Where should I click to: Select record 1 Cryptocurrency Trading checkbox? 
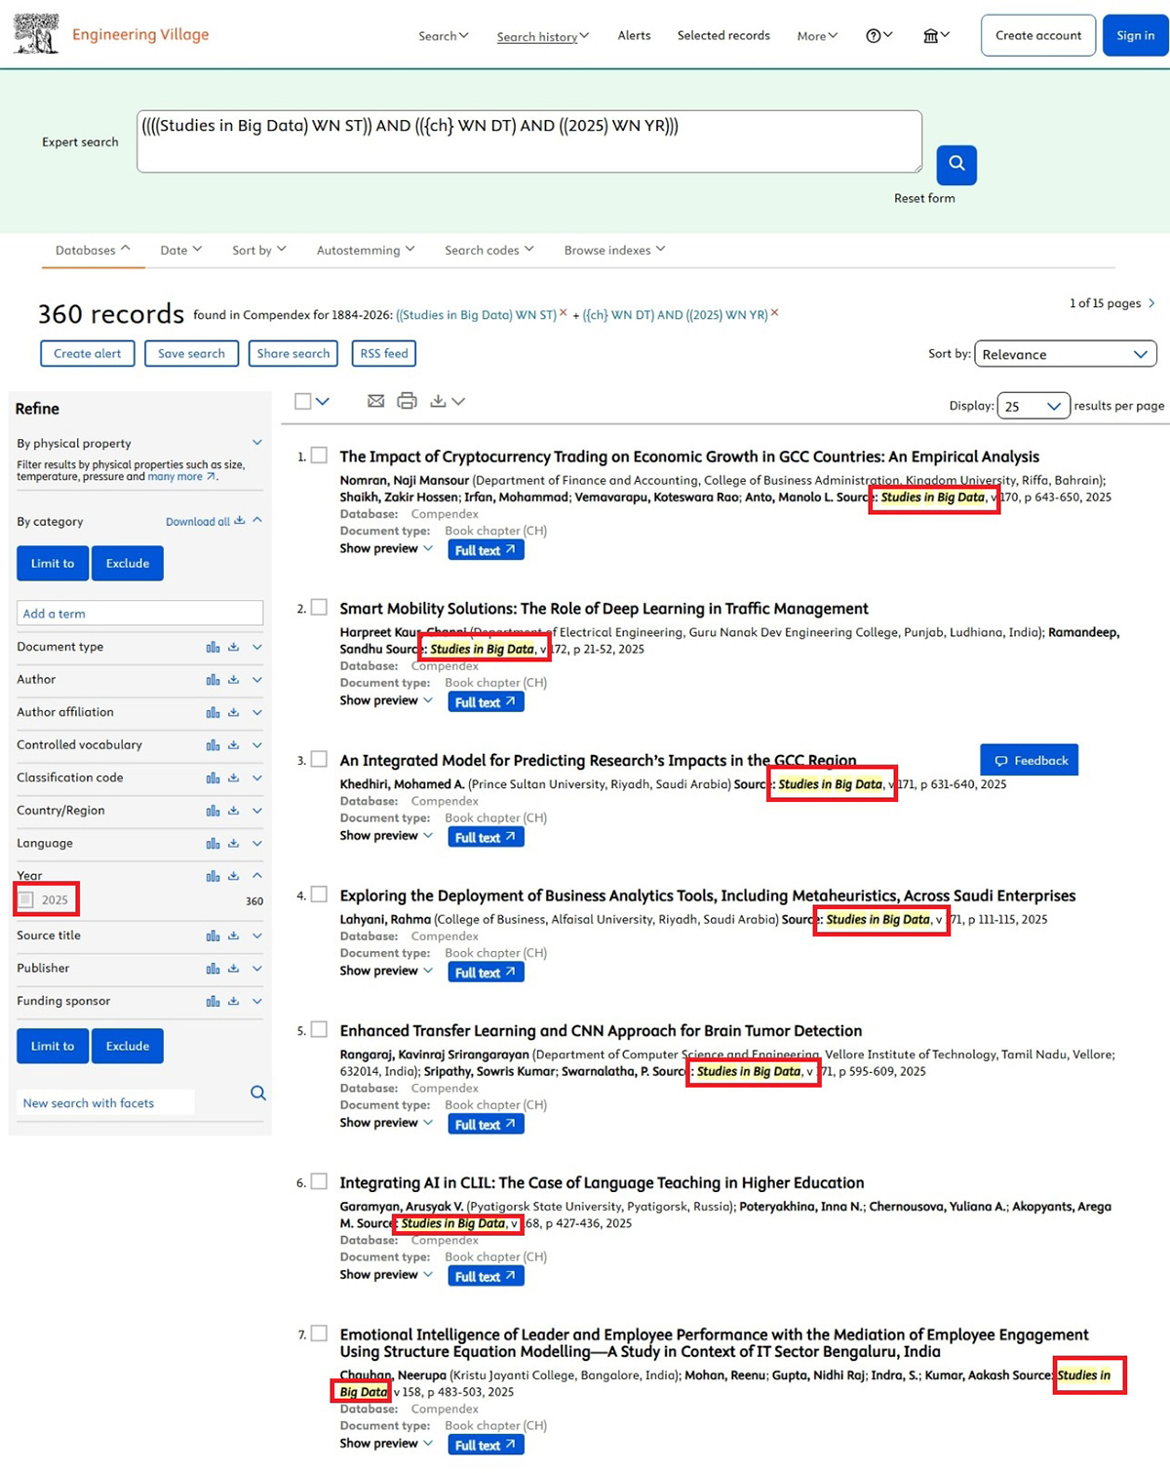[x=319, y=456]
